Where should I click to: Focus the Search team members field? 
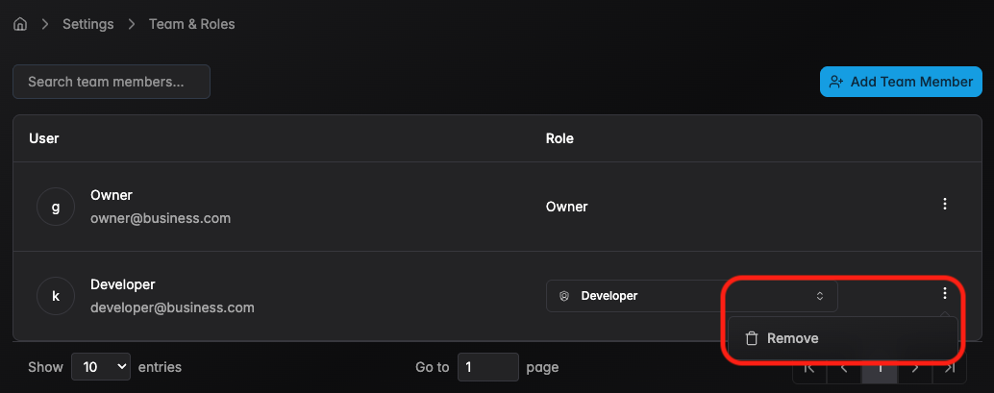tap(112, 82)
